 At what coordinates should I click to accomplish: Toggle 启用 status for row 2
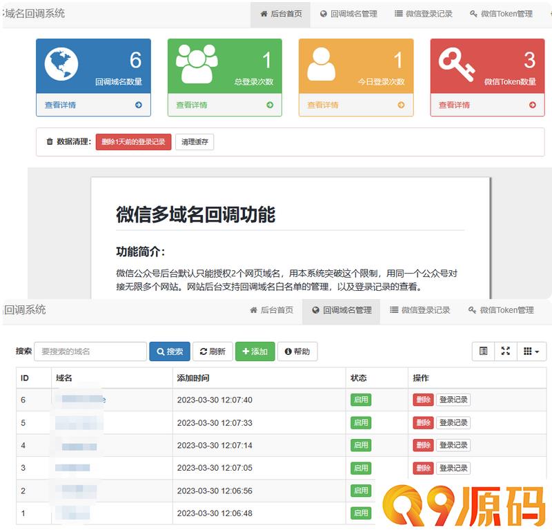(x=361, y=491)
